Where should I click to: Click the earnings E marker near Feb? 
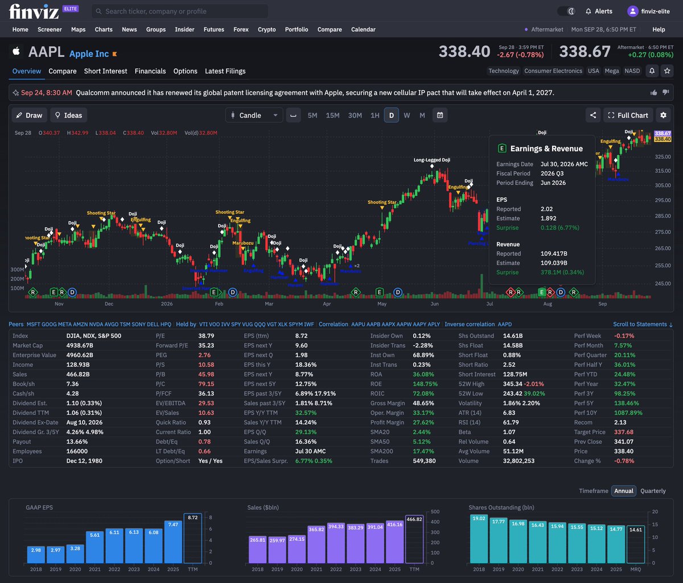[214, 292]
